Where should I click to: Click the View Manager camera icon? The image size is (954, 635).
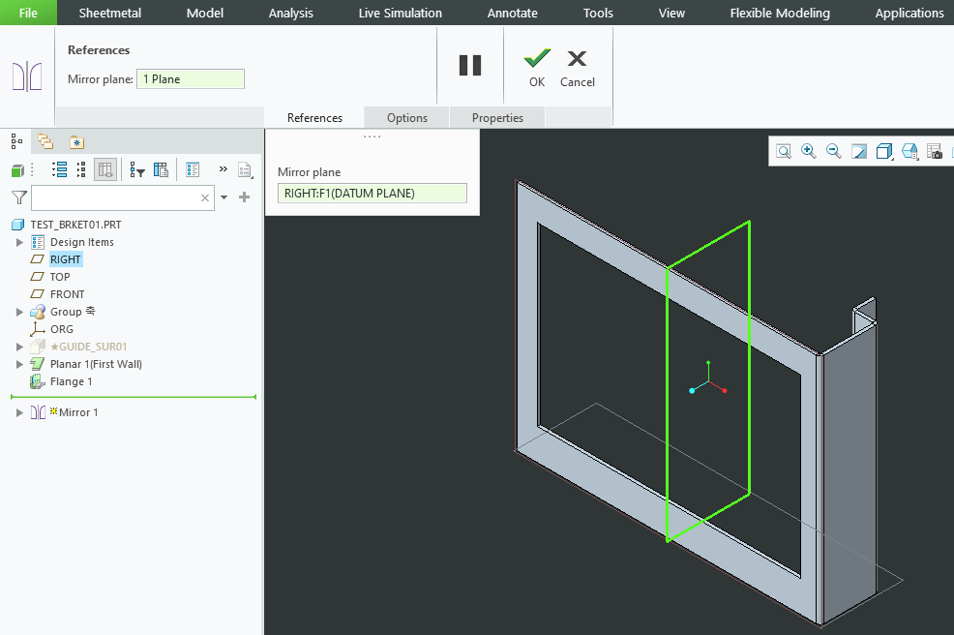click(x=935, y=152)
